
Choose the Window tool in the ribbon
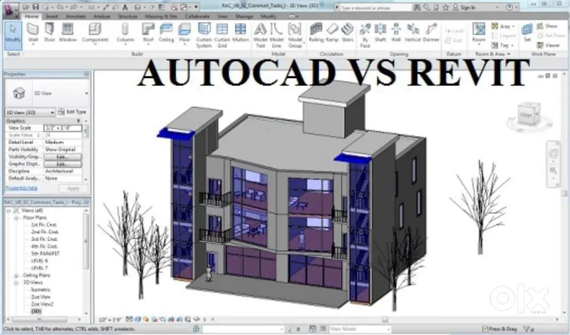[68, 32]
